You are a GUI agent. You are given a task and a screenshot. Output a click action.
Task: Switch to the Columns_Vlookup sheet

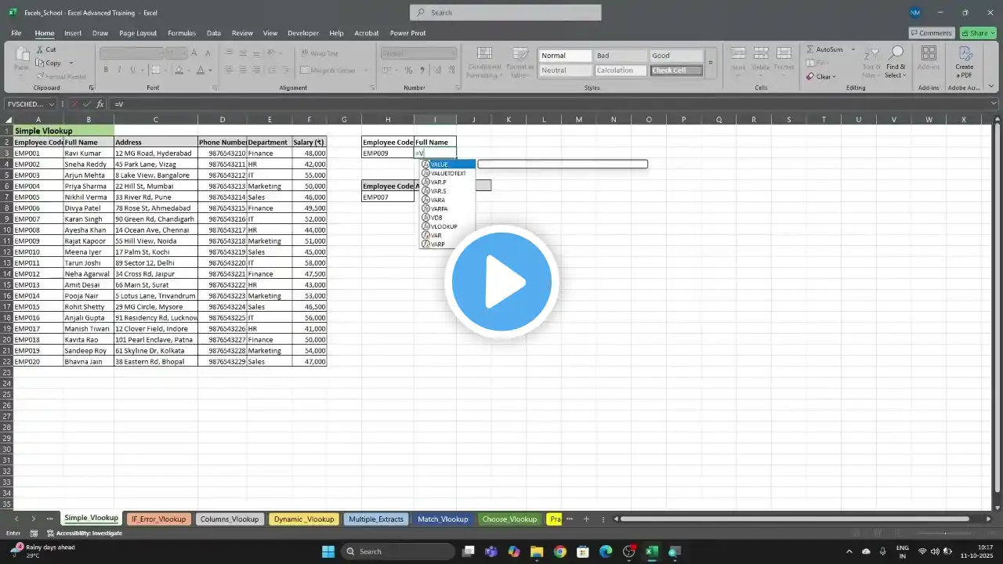(x=229, y=519)
